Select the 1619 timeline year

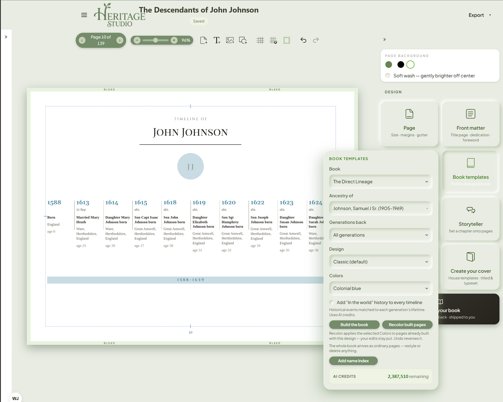coord(199,202)
